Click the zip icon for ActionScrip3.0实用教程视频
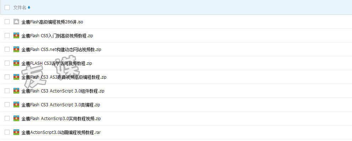Screen dimensions: 352x141 [x=16, y=118]
